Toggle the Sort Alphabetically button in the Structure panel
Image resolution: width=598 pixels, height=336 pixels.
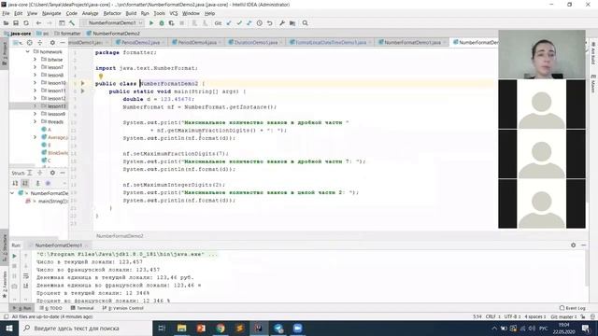tap(25, 184)
